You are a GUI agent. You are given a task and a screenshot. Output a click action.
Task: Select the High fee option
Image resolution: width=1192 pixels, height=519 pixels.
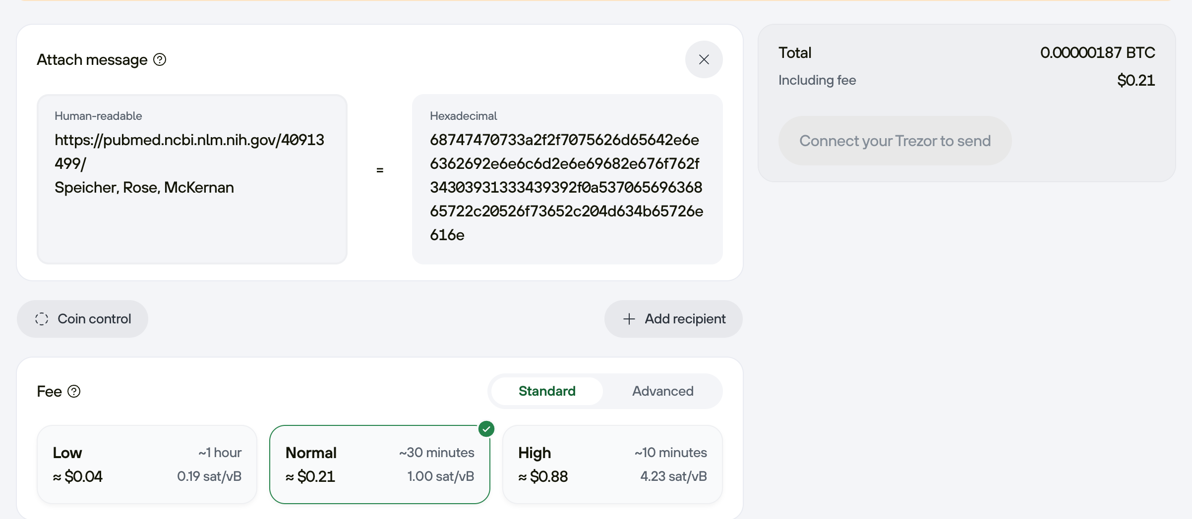coord(612,465)
